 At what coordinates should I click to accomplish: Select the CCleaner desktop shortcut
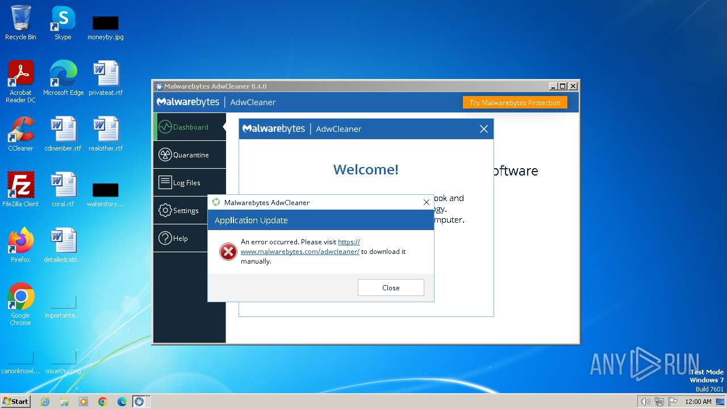point(20,134)
